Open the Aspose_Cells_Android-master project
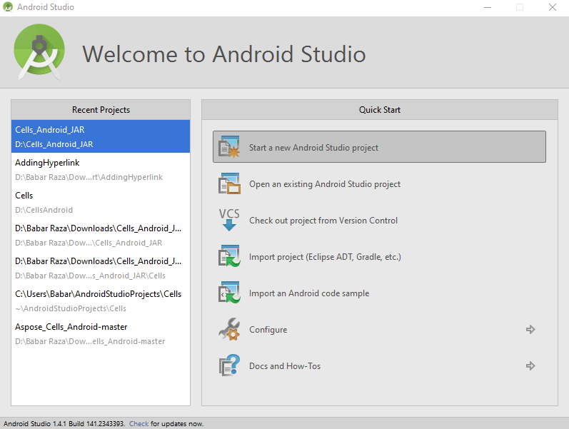 tap(101, 333)
